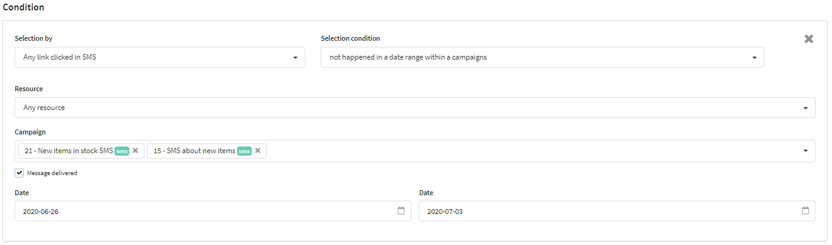Viewport: 832px width, 245px height.
Task: Remove the condition with the gray X icon
Action: (809, 39)
